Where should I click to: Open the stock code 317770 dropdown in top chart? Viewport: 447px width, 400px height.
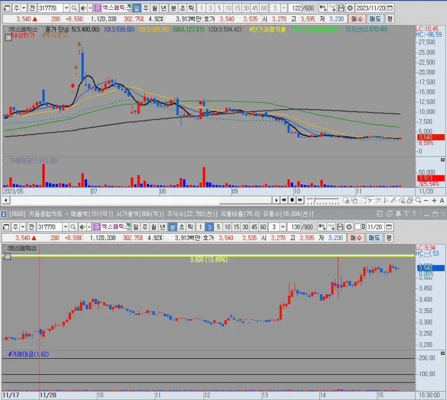pyautogui.click(x=67, y=8)
